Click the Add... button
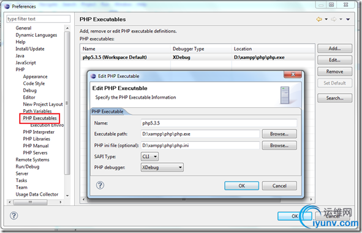 [x=335, y=48]
